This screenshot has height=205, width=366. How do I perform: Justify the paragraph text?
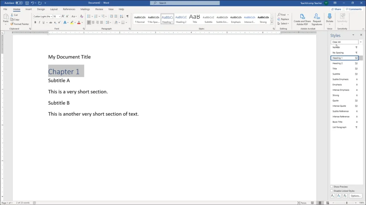102,22
